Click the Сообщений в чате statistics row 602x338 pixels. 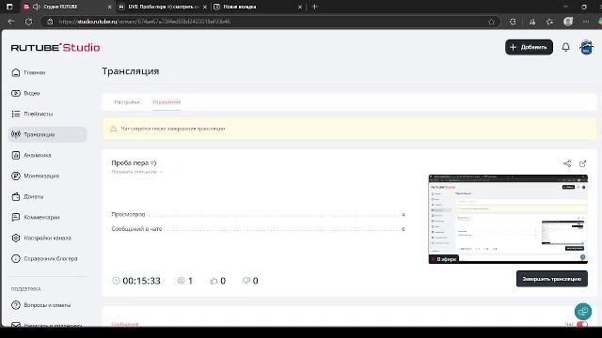pyautogui.click(x=258, y=229)
